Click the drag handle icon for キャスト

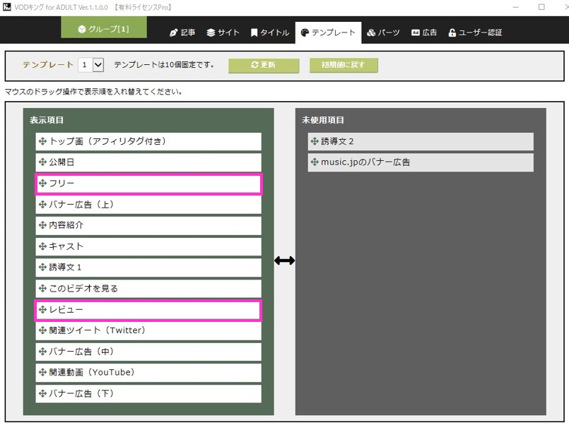pos(43,246)
